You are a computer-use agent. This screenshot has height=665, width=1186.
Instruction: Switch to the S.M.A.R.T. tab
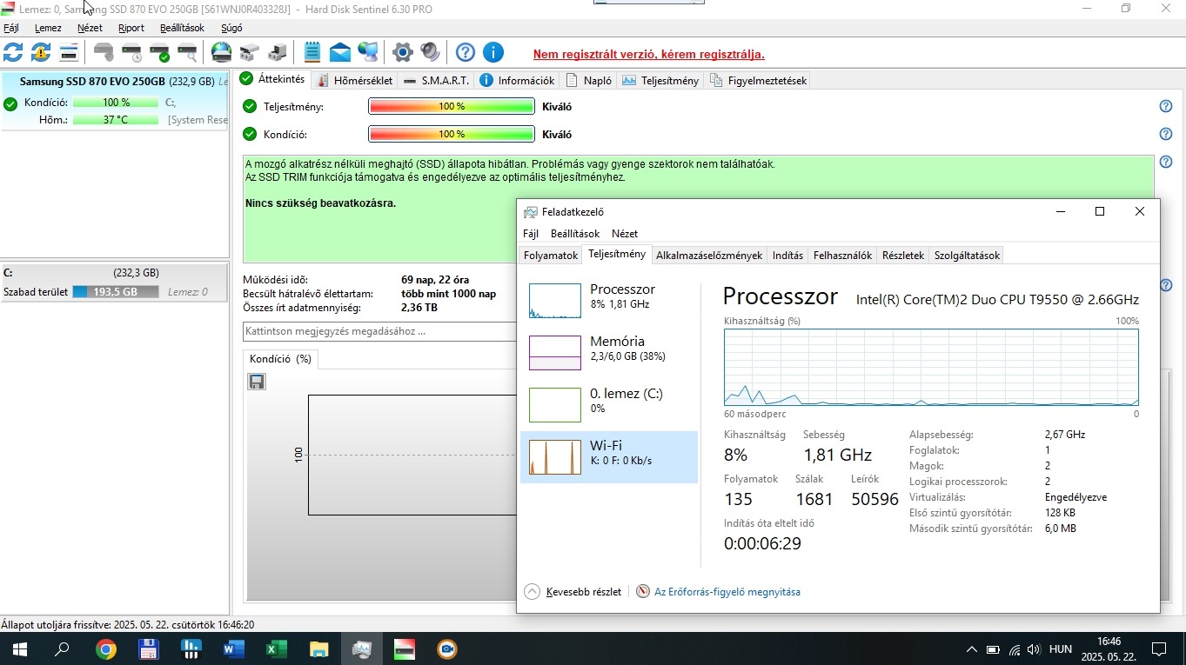click(437, 81)
